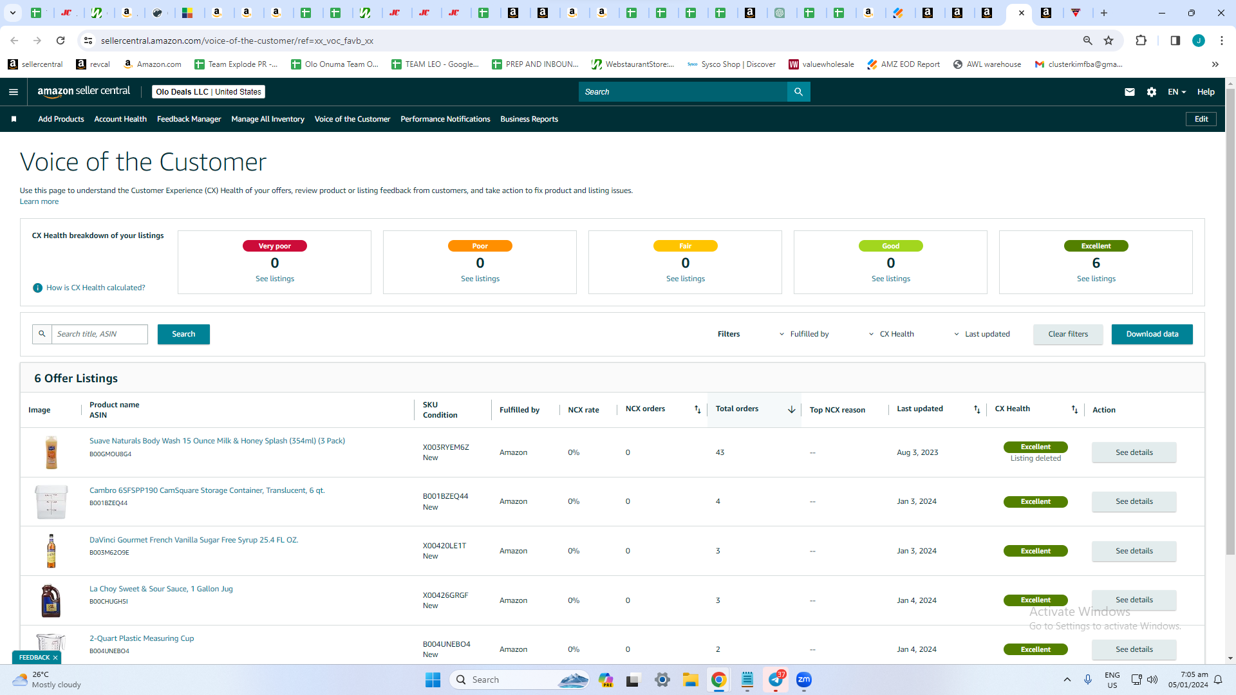Click the browser zoom magnifier icon
The width and height of the screenshot is (1236, 695).
1088,41
